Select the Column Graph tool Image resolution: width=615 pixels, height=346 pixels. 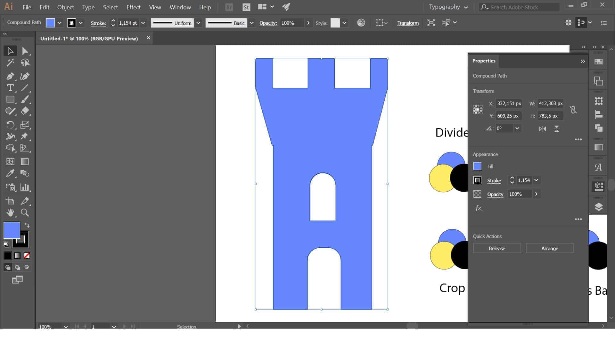[25, 187]
